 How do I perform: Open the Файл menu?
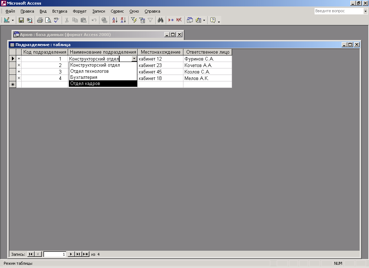10,11
